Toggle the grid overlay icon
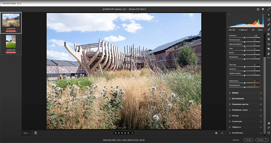 [x=269, y=133]
